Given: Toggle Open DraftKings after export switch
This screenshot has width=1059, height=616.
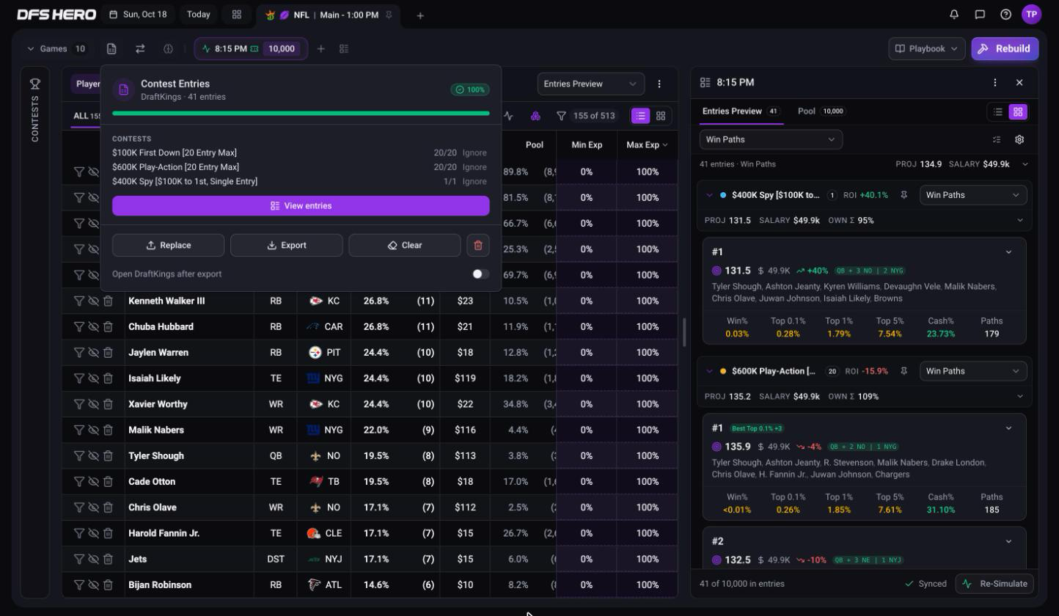Looking at the screenshot, I should [x=480, y=274].
